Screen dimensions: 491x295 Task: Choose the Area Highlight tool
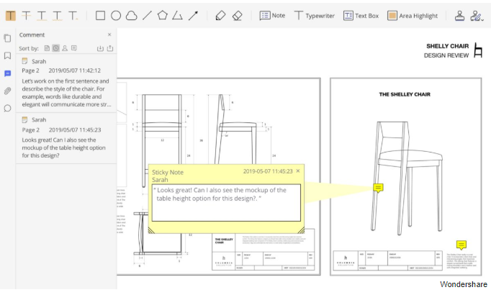(x=413, y=16)
